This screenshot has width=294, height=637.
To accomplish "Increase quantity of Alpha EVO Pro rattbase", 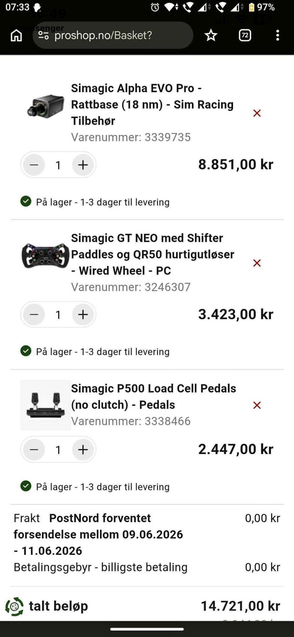I will (83, 165).
